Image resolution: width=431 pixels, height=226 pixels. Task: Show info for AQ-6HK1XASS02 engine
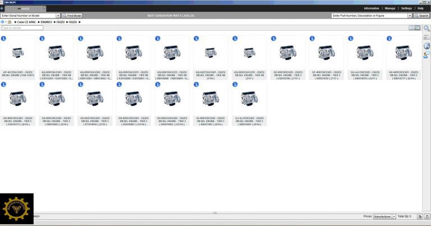click(x=81, y=39)
